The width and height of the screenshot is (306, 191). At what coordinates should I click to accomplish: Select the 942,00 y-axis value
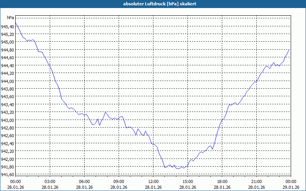(7, 159)
